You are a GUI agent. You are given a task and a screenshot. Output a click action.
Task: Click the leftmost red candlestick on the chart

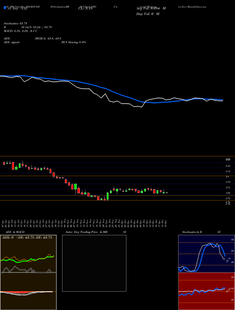[x=4, y=163]
